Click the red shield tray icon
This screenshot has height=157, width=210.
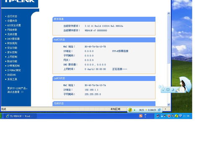[169, 116]
